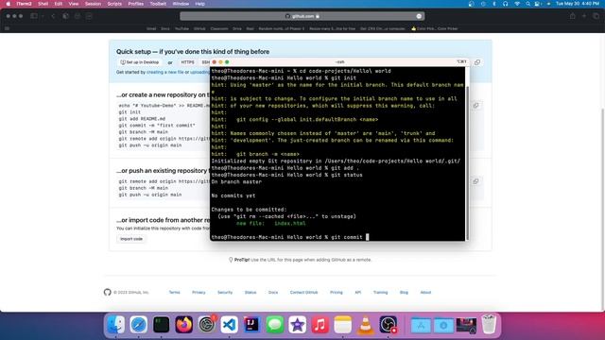
Task: Open Wi-Fi status menu
Action: (x=517, y=4)
